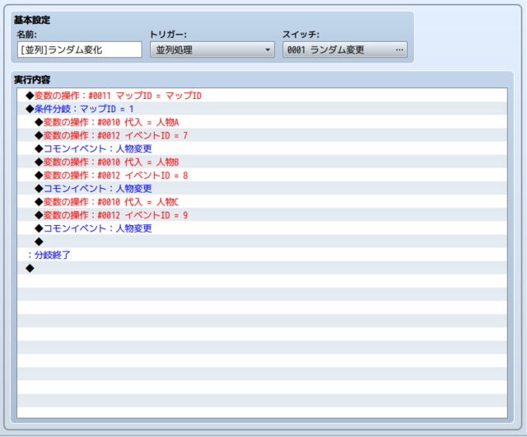Viewport: 527px width, 437px height.
Task: Open the トリガー dropdown showing 並列処理
Action: click(x=212, y=49)
